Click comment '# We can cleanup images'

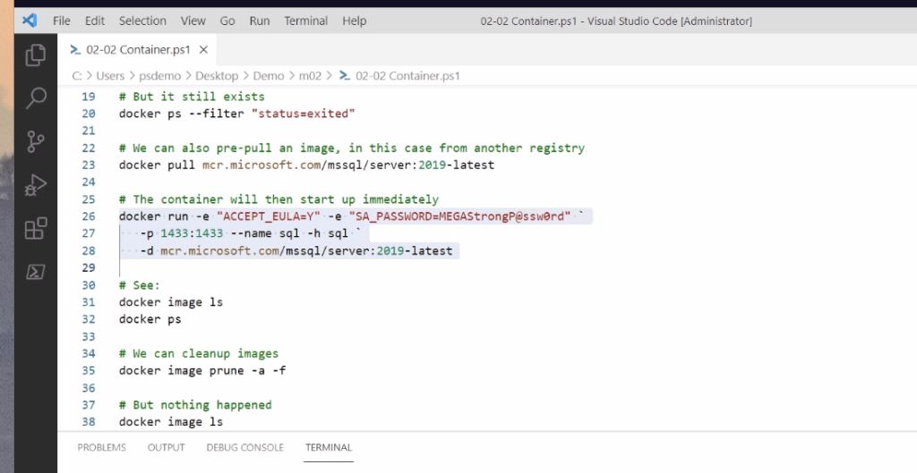pyautogui.click(x=199, y=353)
